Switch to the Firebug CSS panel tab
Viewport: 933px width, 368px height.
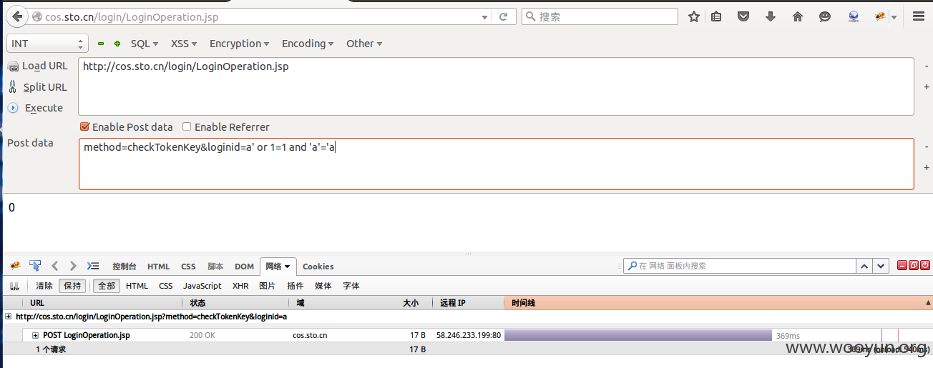pos(188,267)
